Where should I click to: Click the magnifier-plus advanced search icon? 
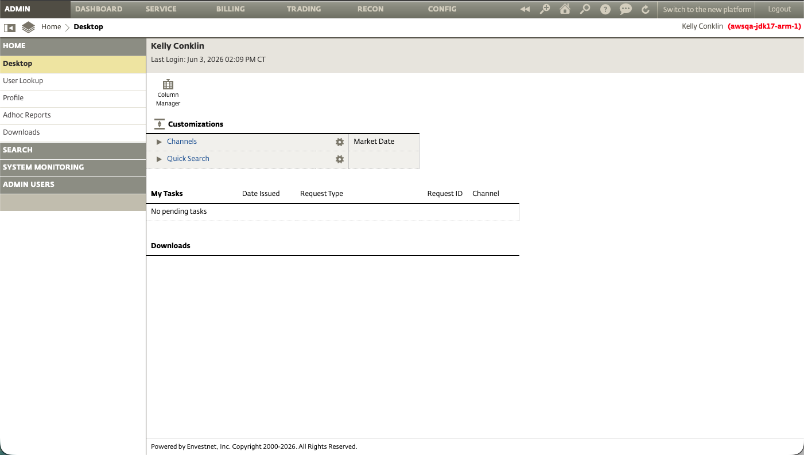pyautogui.click(x=545, y=9)
